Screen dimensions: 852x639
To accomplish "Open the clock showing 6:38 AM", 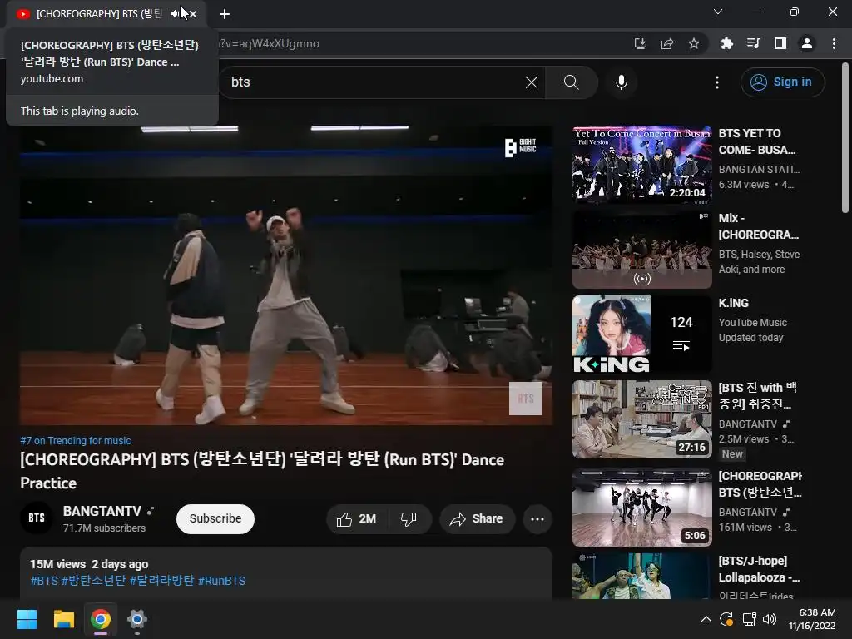I will pos(812,619).
